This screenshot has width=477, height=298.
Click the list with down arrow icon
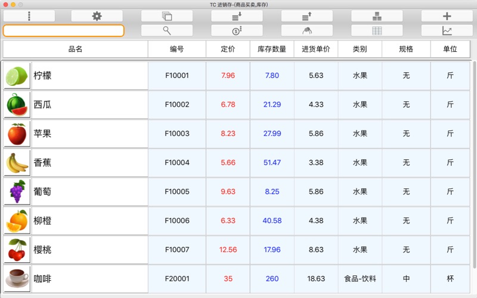click(x=237, y=16)
